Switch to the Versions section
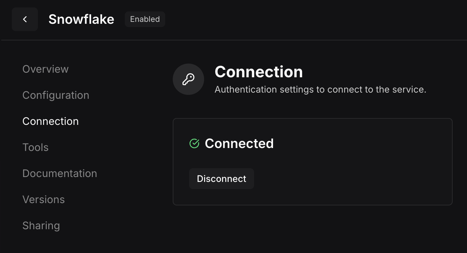This screenshot has height=253, width=467. [x=44, y=200]
